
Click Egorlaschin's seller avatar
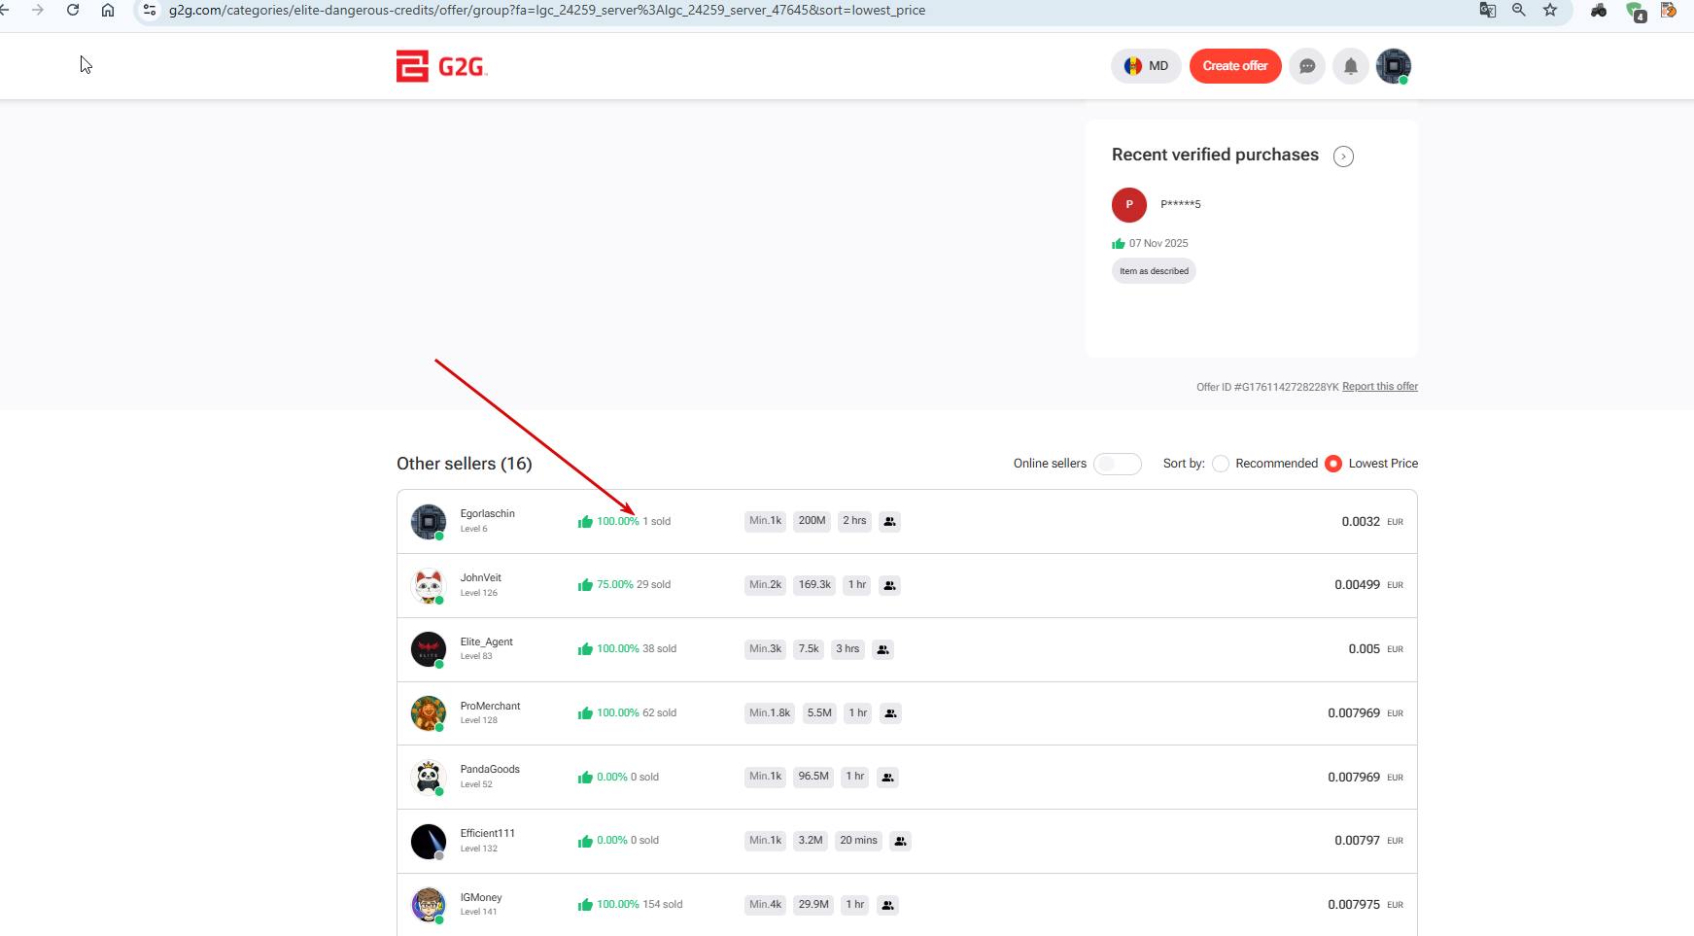(429, 522)
